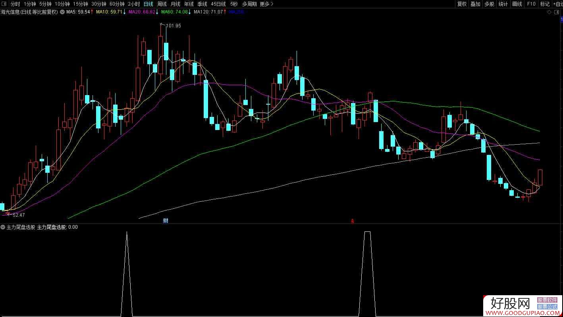
Task: Click the MA10: 59.71 value
Action: [110, 12]
